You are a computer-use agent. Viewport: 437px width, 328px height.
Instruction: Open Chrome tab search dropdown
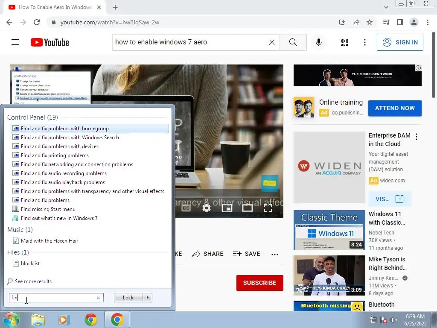tap(386, 7)
